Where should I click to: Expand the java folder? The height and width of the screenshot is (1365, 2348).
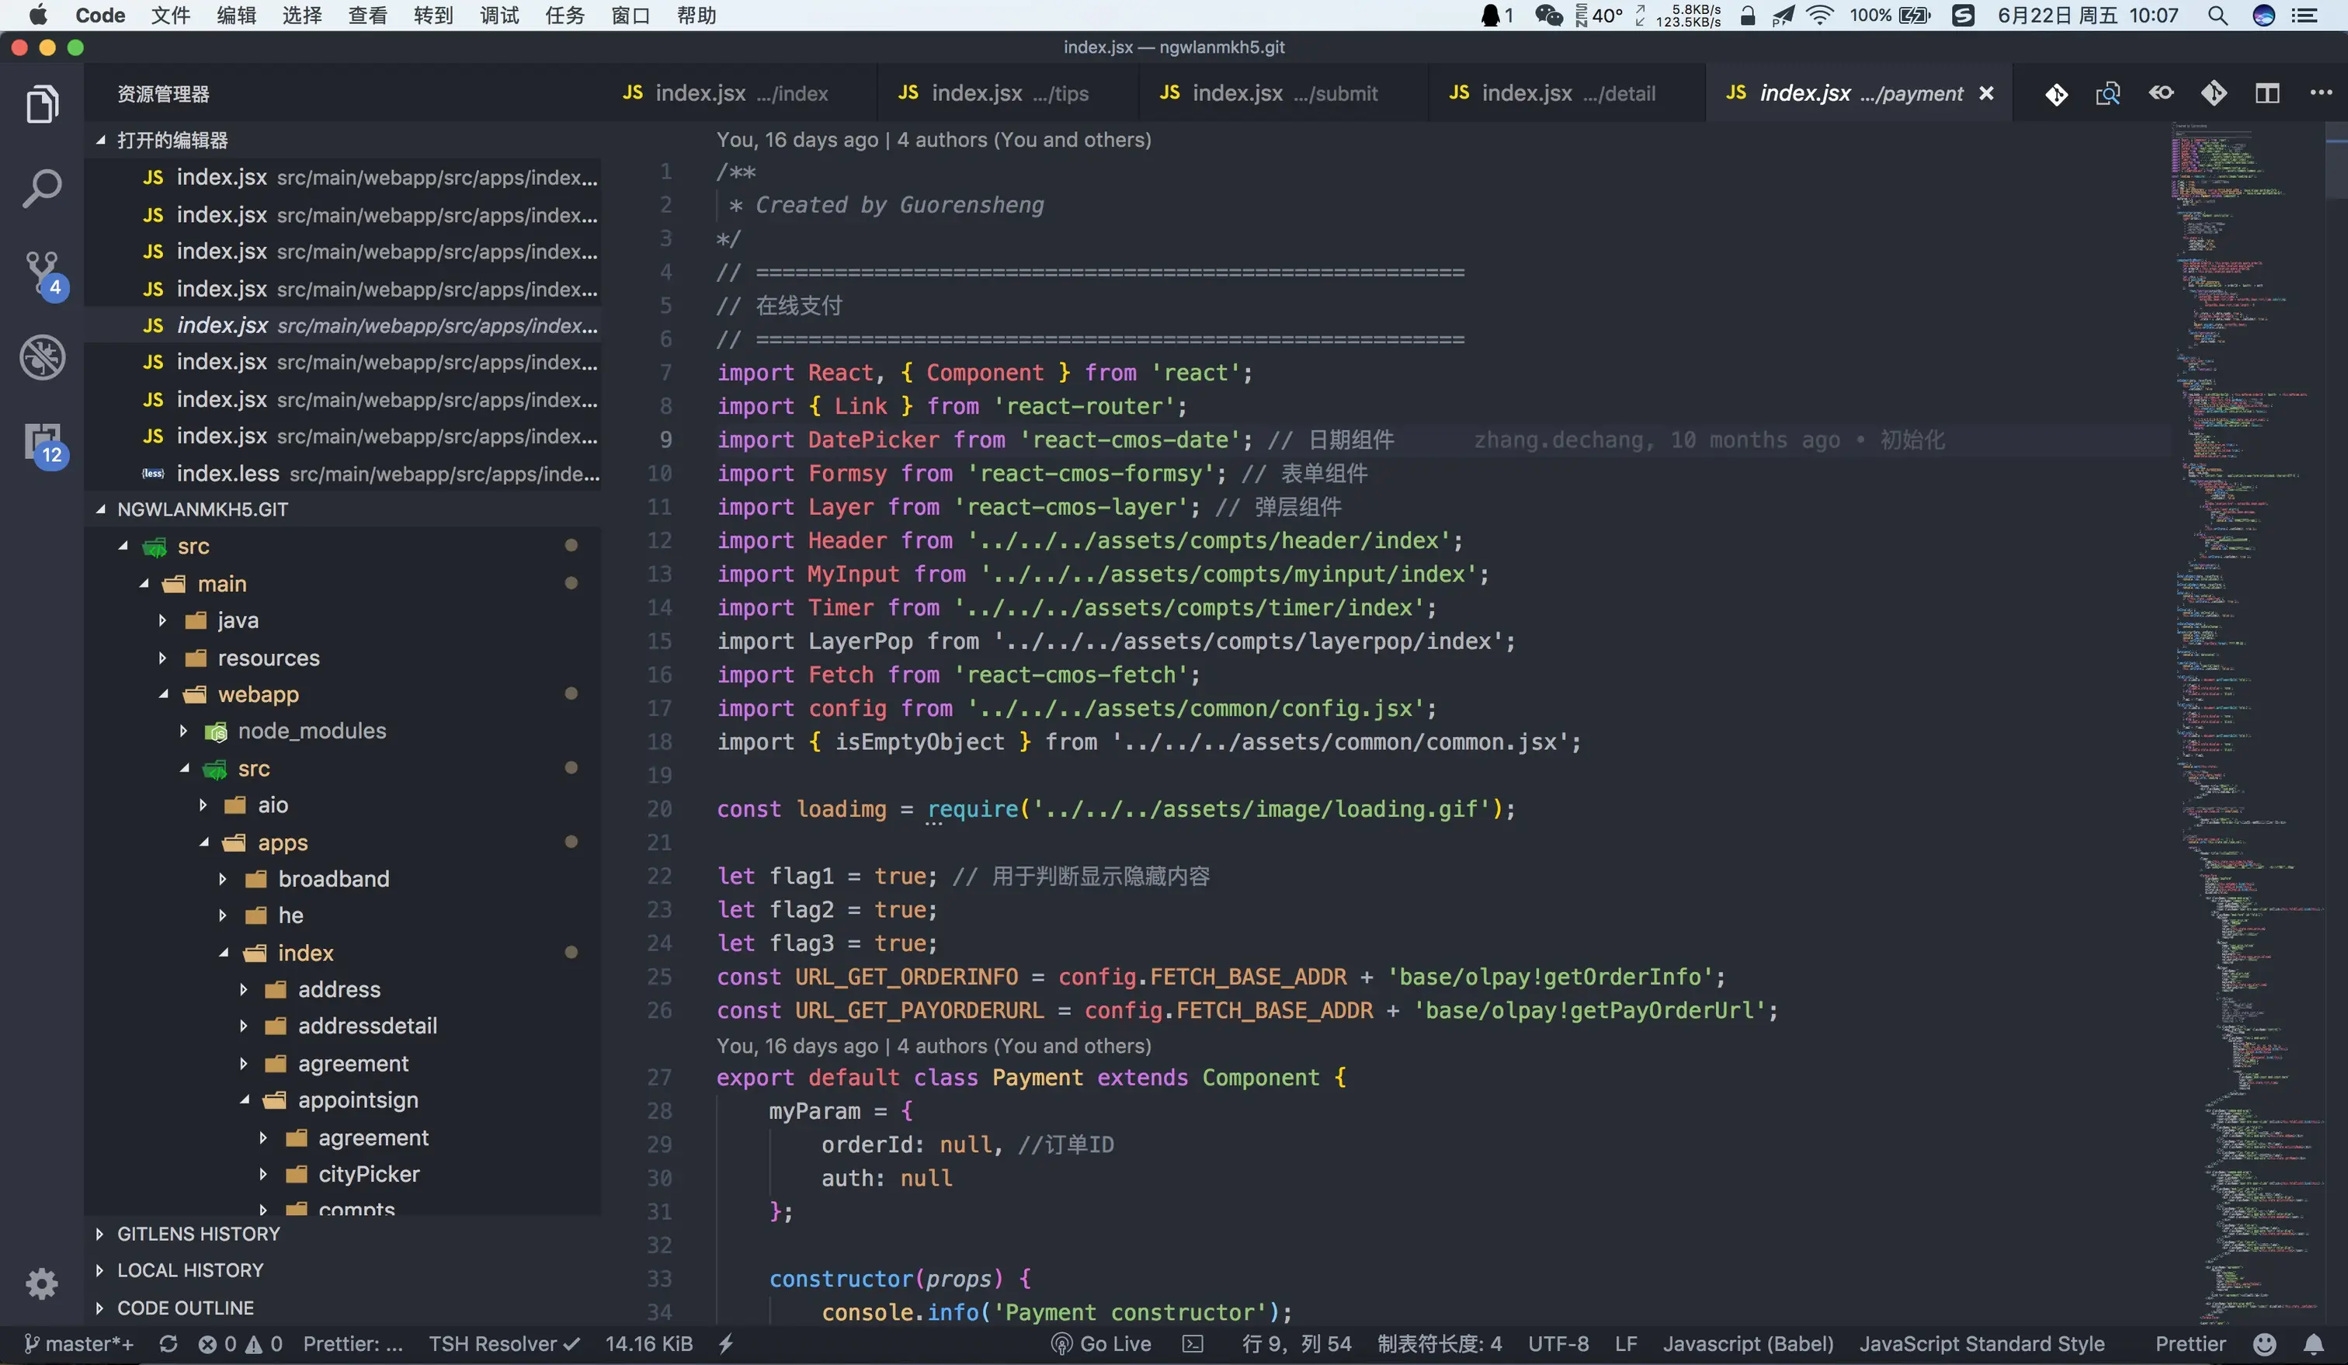238,620
